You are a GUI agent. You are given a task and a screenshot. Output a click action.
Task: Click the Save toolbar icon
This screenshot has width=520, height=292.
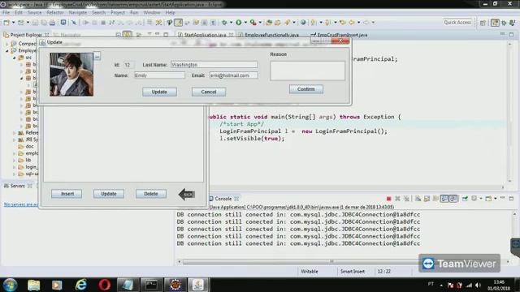[x=35, y=23]
